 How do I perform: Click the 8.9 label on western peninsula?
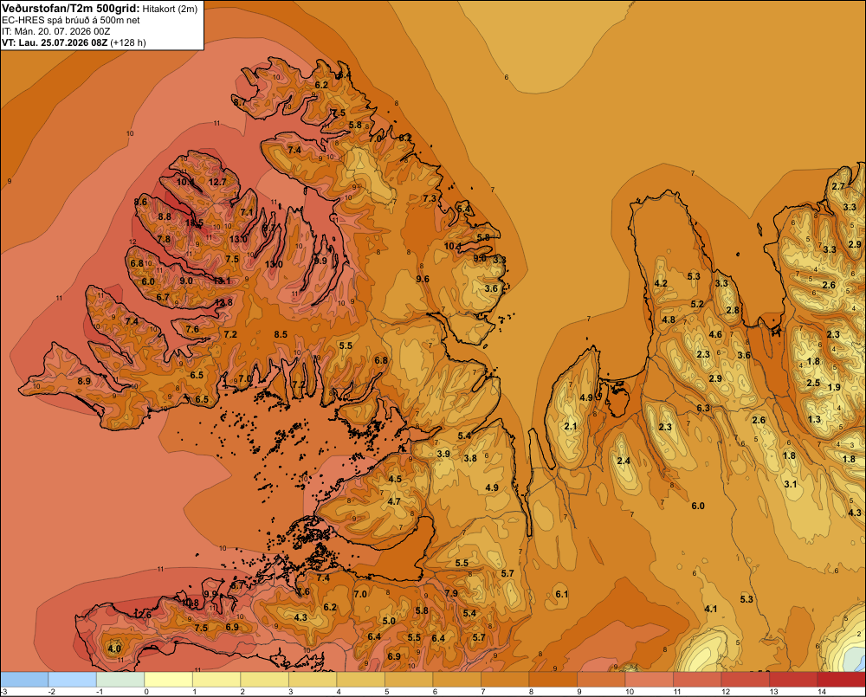[x=84, y=381]
